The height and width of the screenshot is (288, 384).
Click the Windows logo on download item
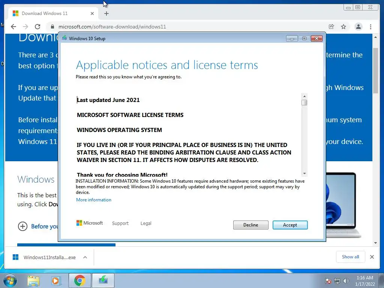15,257
